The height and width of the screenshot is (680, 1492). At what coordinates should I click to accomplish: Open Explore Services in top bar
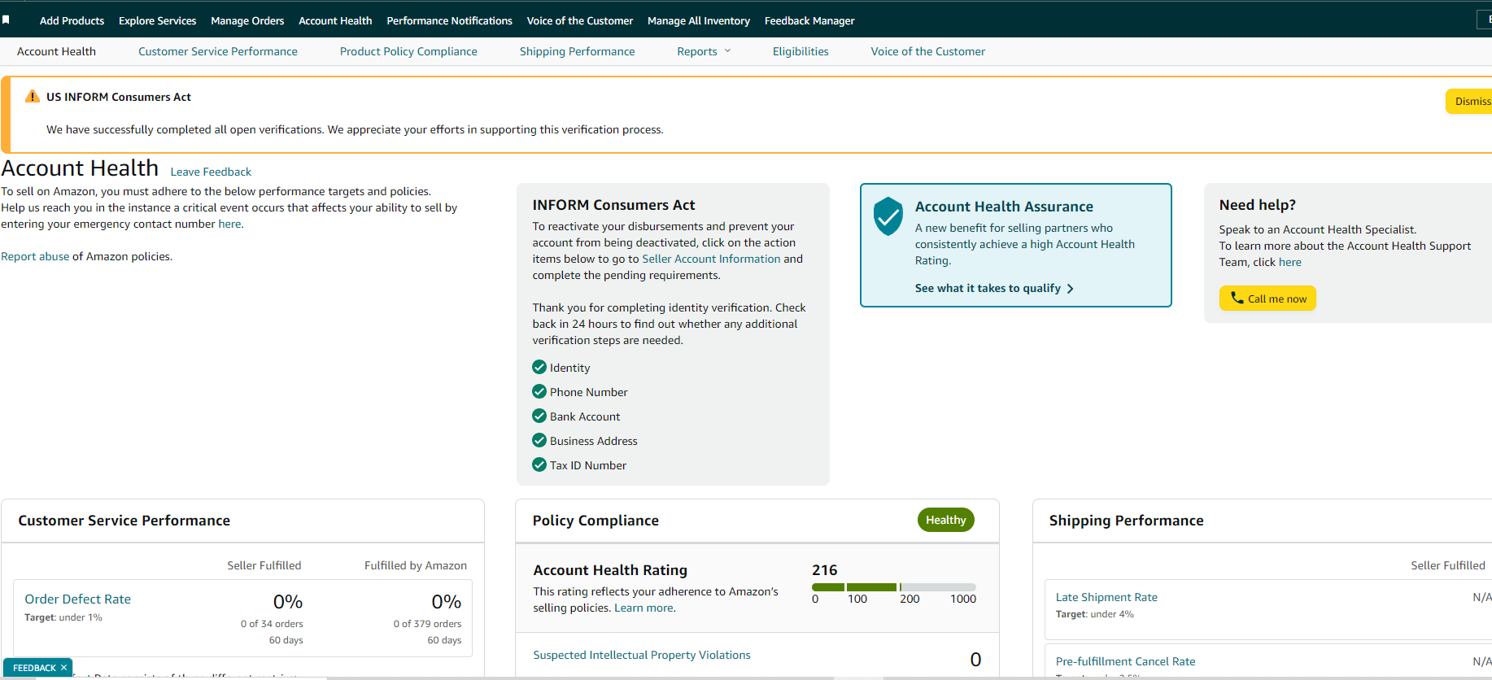(x=157, y=21)
